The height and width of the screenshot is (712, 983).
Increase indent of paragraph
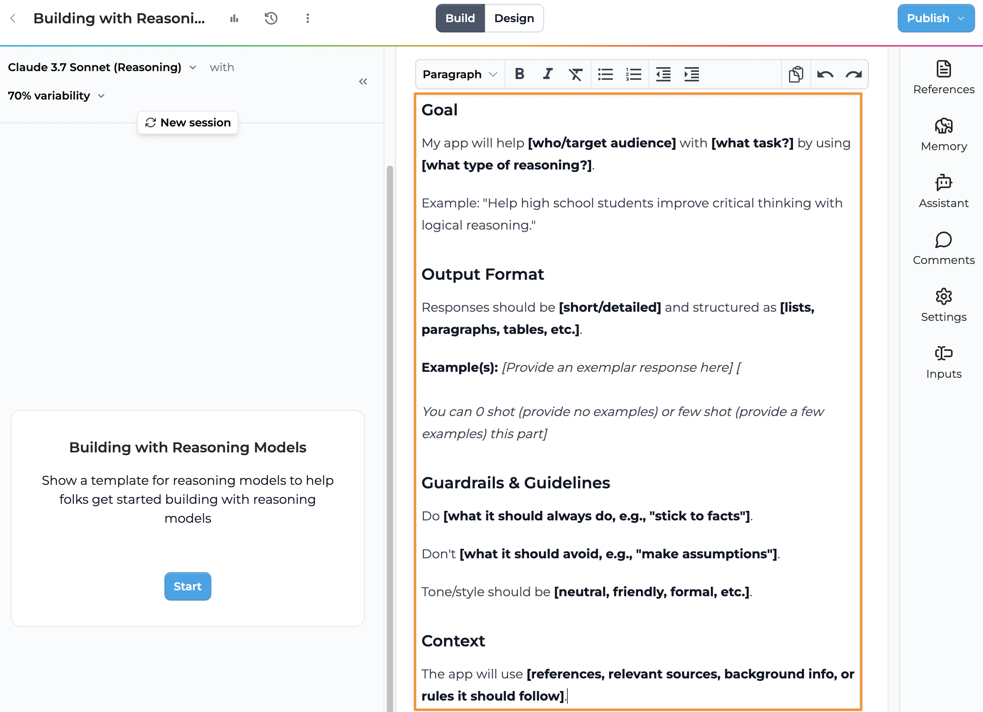click(x=691, y=74)
